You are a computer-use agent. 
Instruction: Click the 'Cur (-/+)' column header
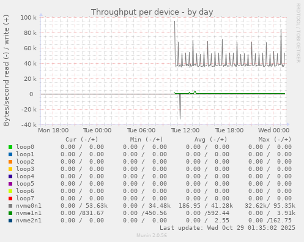tap(82, 140)
